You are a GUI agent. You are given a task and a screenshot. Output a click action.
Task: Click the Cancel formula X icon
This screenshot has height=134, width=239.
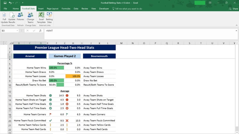click(x=27, y=31)
